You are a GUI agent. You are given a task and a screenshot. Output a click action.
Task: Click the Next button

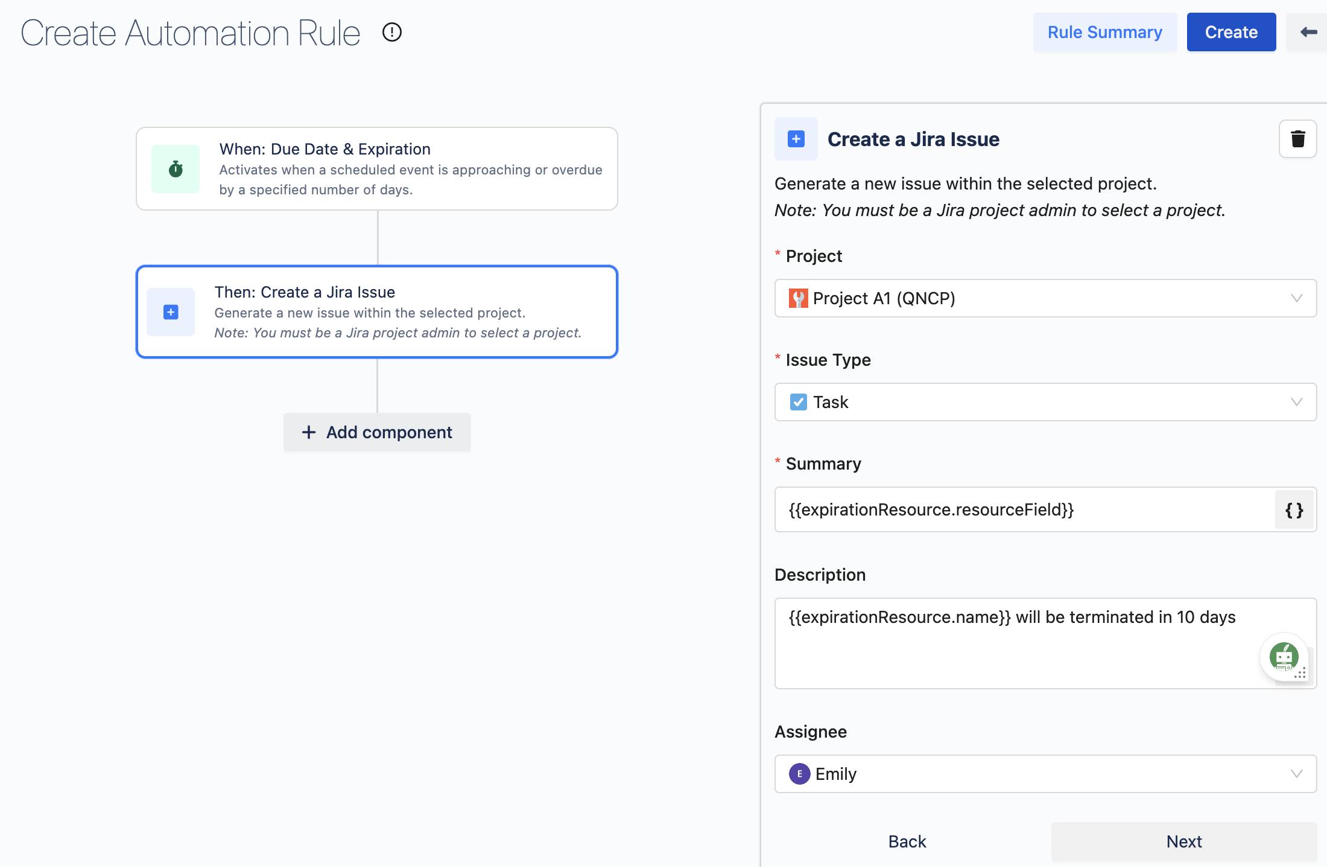(x=1183, y=841)
